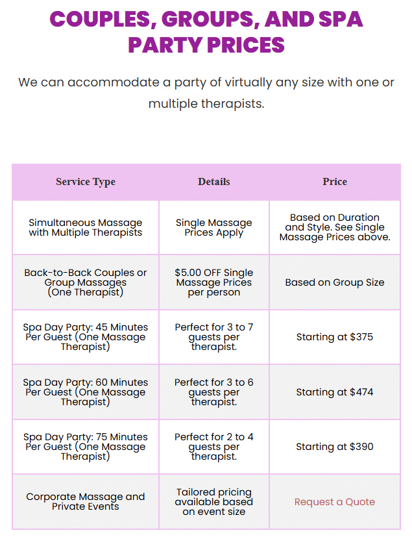Click the Back-to-Back Couples or Group Massages cell
The width and height of the screenshot is (412, 537).
[86, 282]
